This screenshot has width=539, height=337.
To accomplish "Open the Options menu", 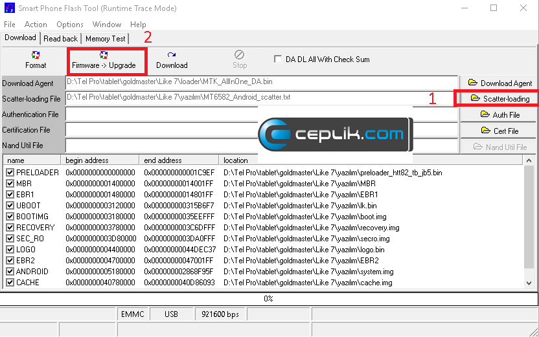I will pos(70,25).
